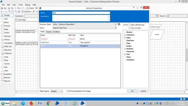Toggle the Page group checkbox
This screenshot has height=106, width=188.
click(130, 25)
